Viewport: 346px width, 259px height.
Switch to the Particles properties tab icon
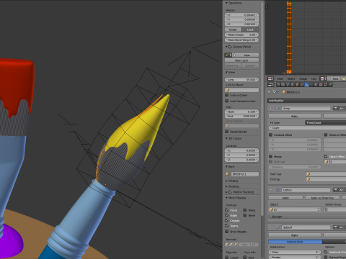coord(325,85)
